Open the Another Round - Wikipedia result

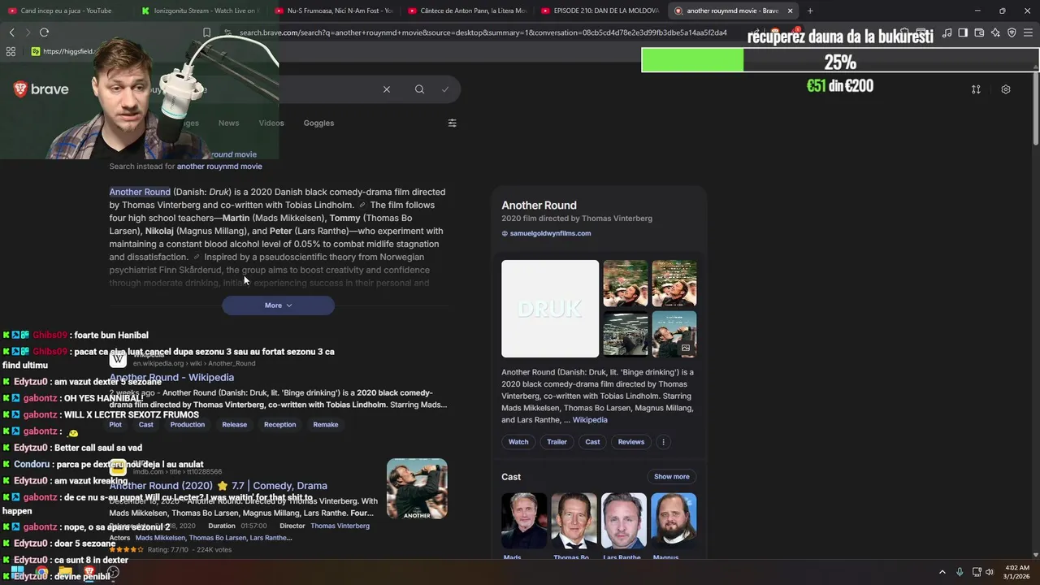click(x=171, y=377)
